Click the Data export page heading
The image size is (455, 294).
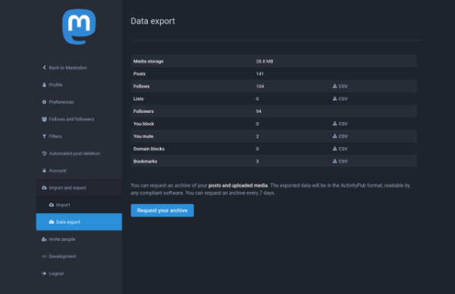[x=152, y=21]
